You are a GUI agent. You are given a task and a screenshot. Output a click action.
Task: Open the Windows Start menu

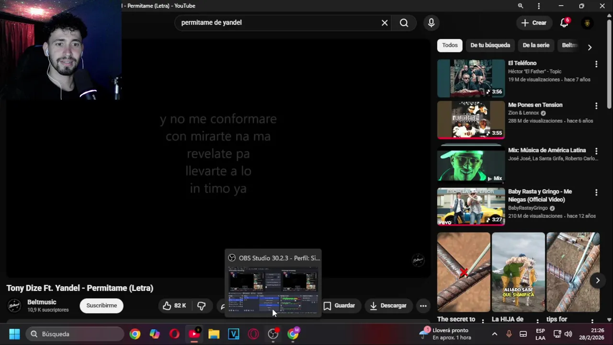(x=14, y=334)
